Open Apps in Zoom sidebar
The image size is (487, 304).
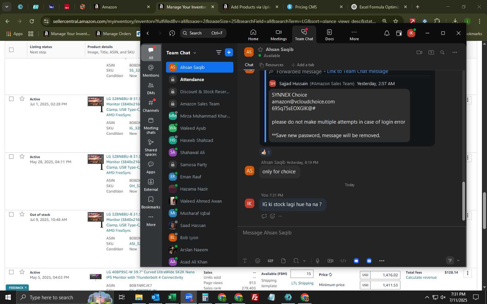tap(151, 168)
